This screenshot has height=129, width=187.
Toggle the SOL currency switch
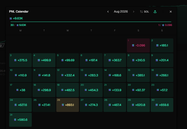coord(144,12)
